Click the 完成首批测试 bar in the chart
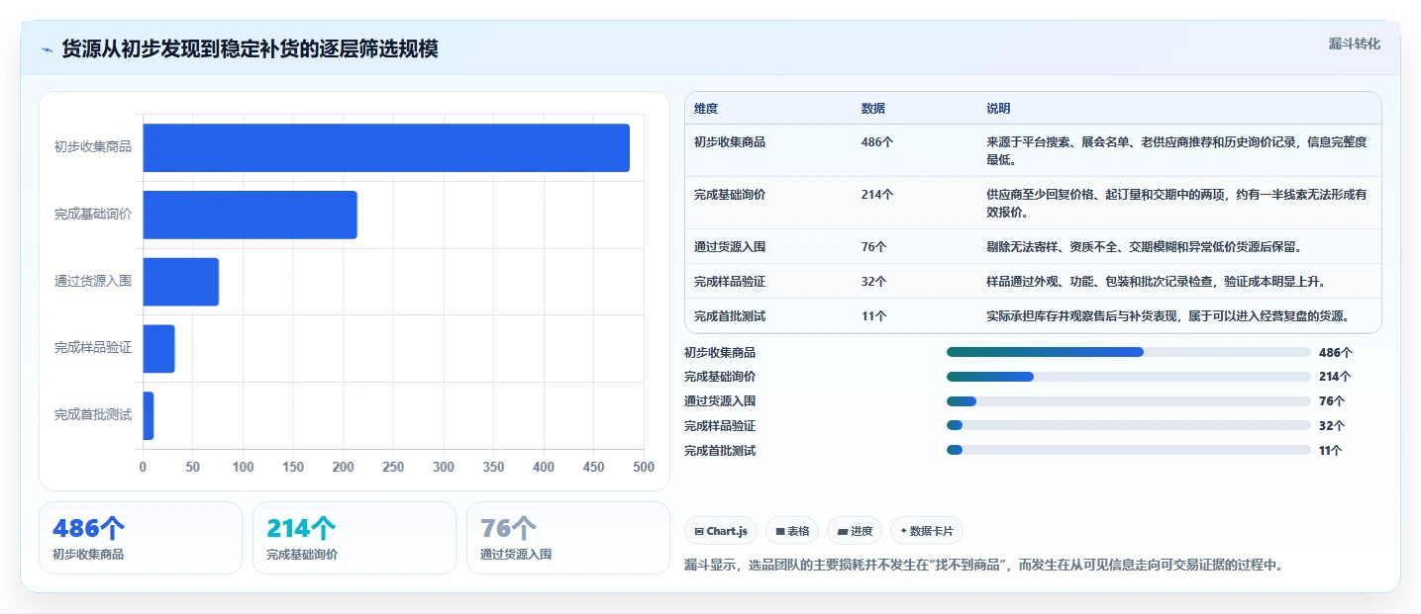Screen dimensions: 1421x614 coord(149,415)
